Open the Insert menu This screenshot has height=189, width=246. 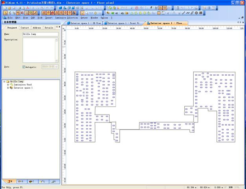click(49, 18)
